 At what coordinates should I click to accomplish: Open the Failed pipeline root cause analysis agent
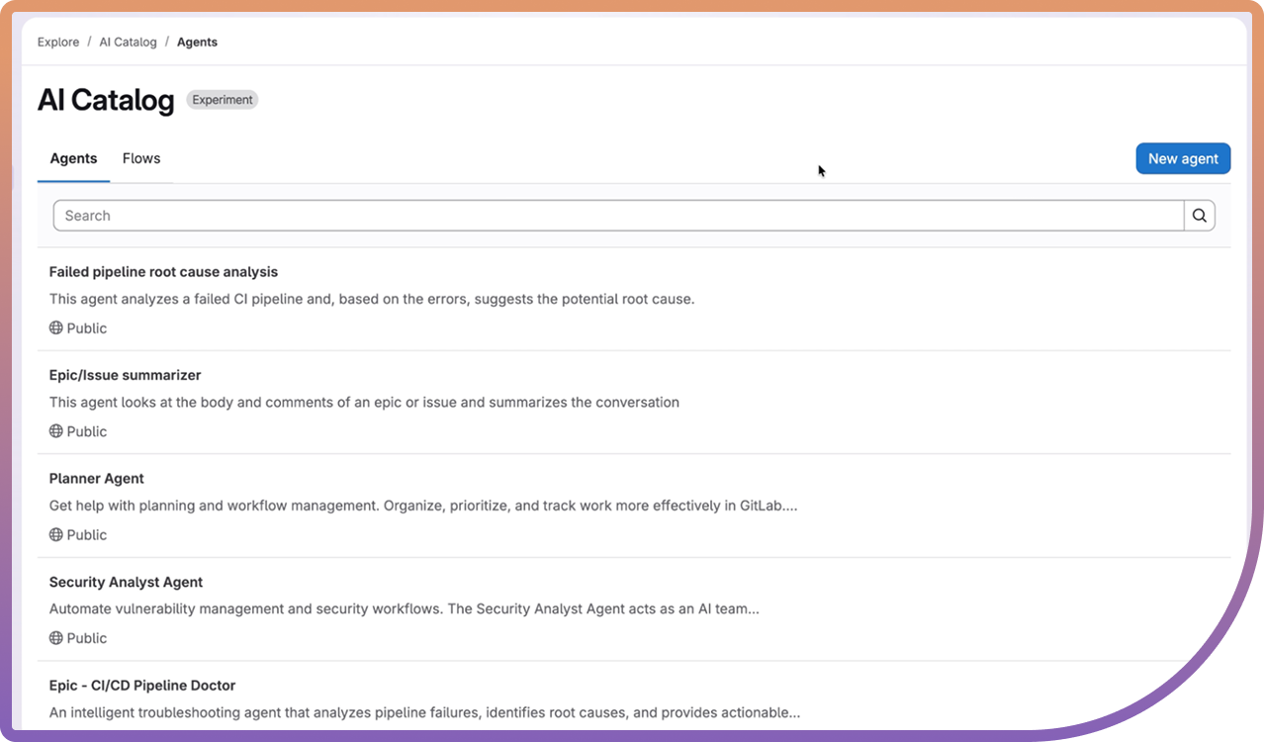(163, 271)
